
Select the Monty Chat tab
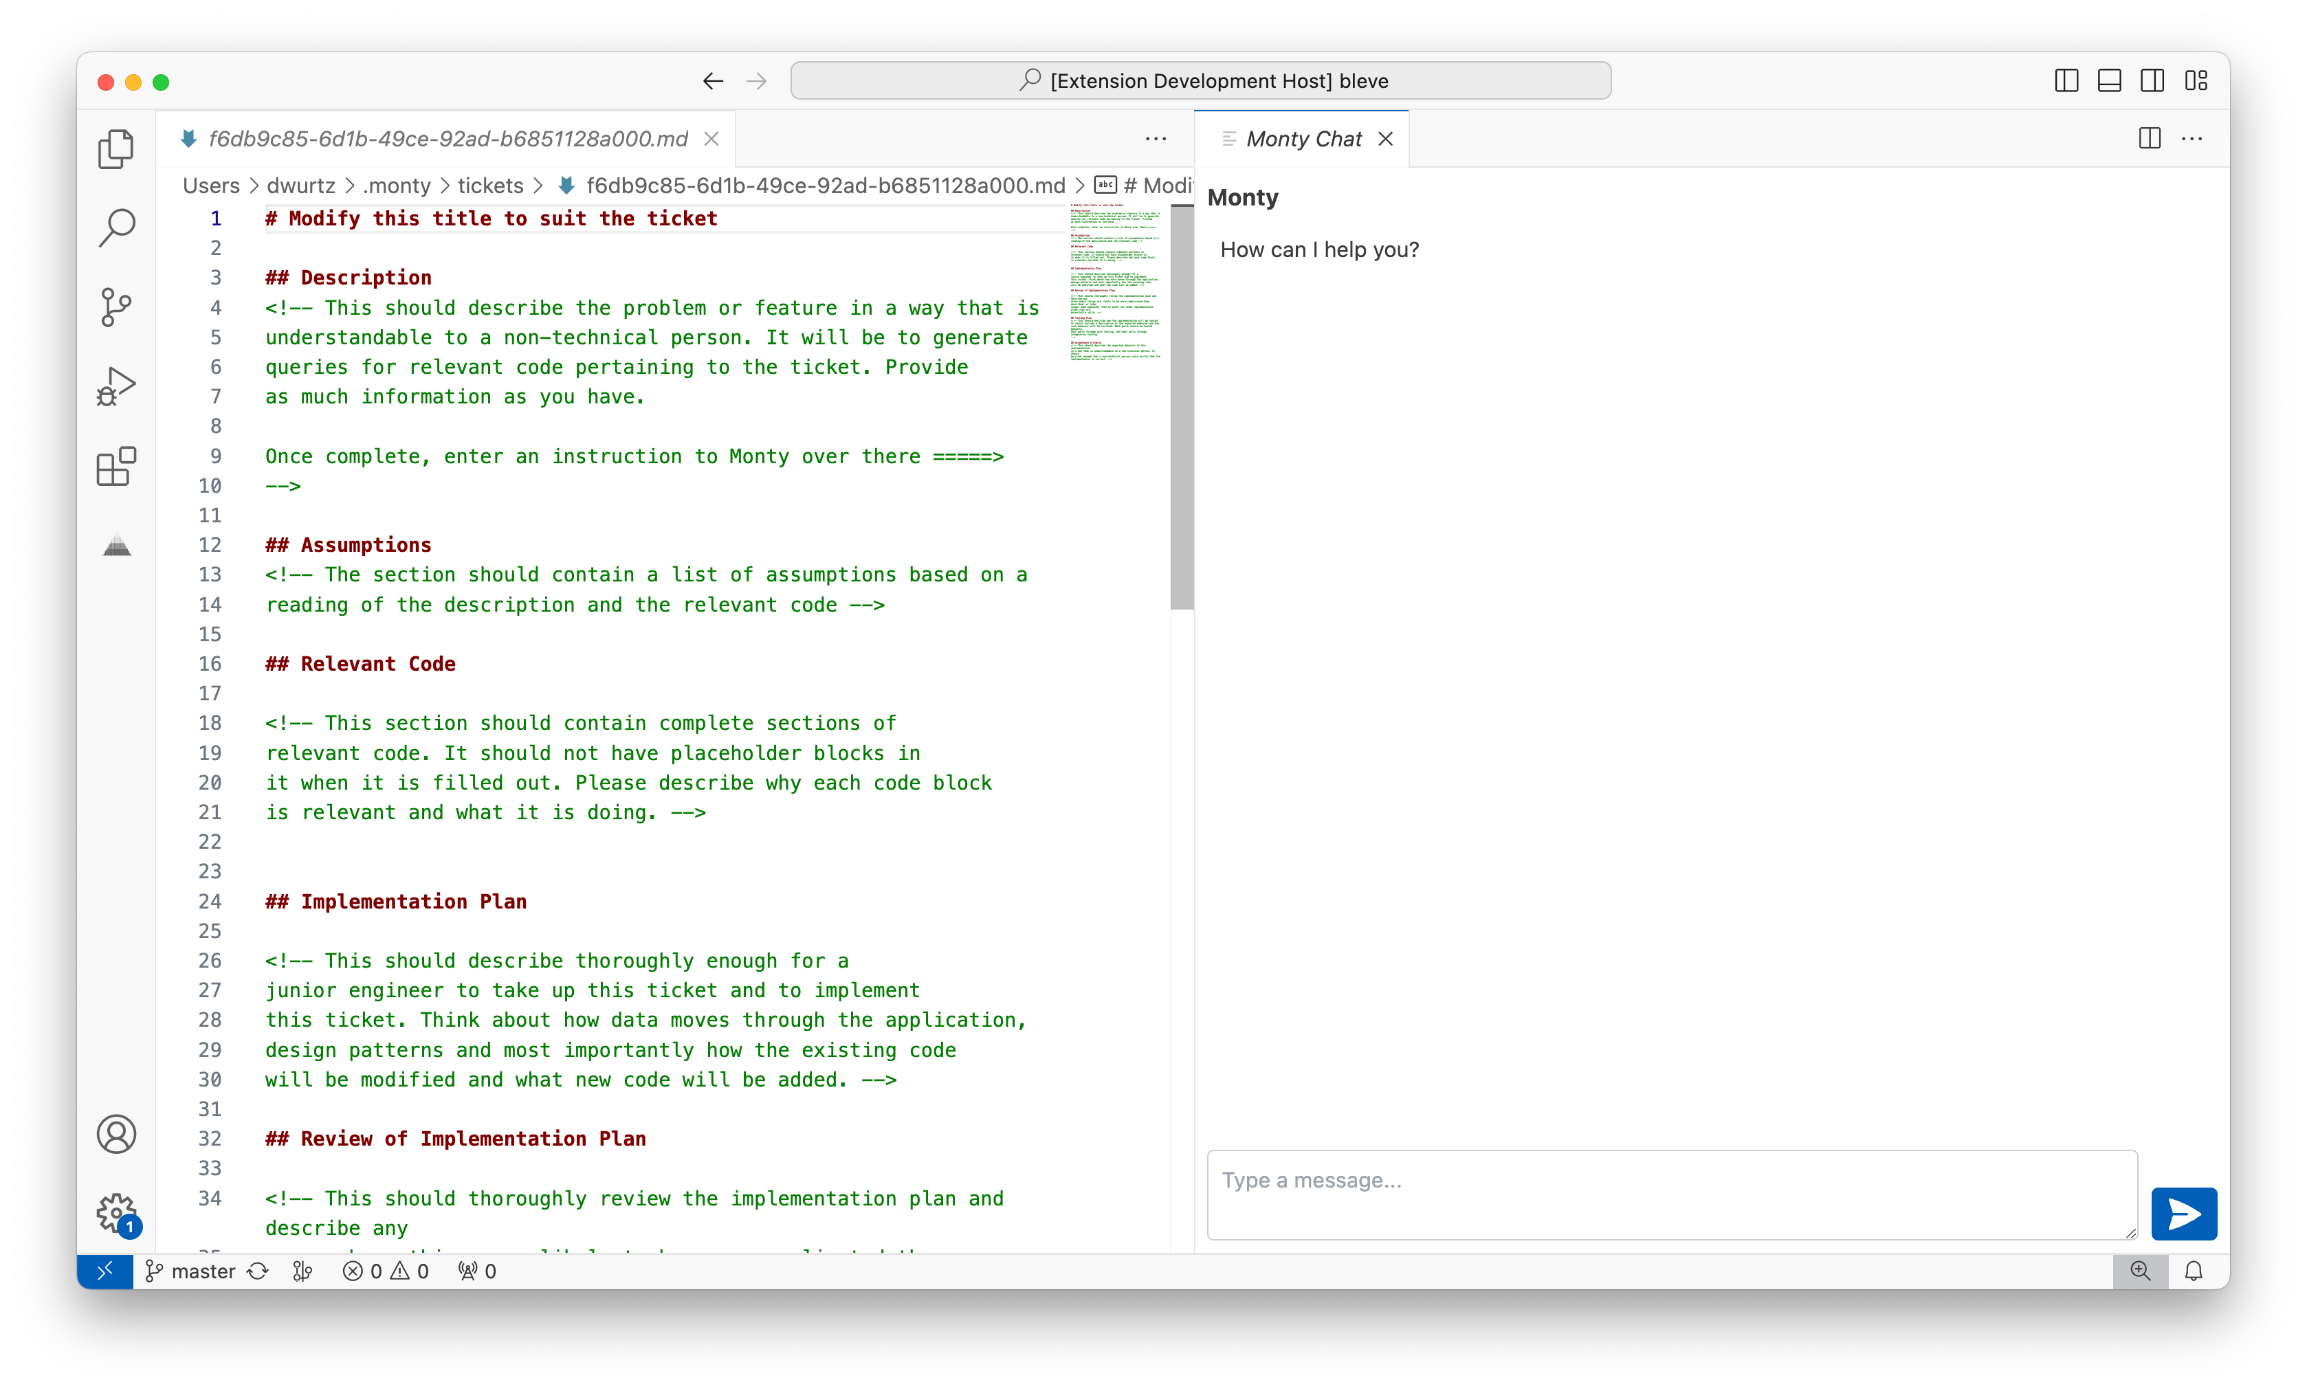1303,139
